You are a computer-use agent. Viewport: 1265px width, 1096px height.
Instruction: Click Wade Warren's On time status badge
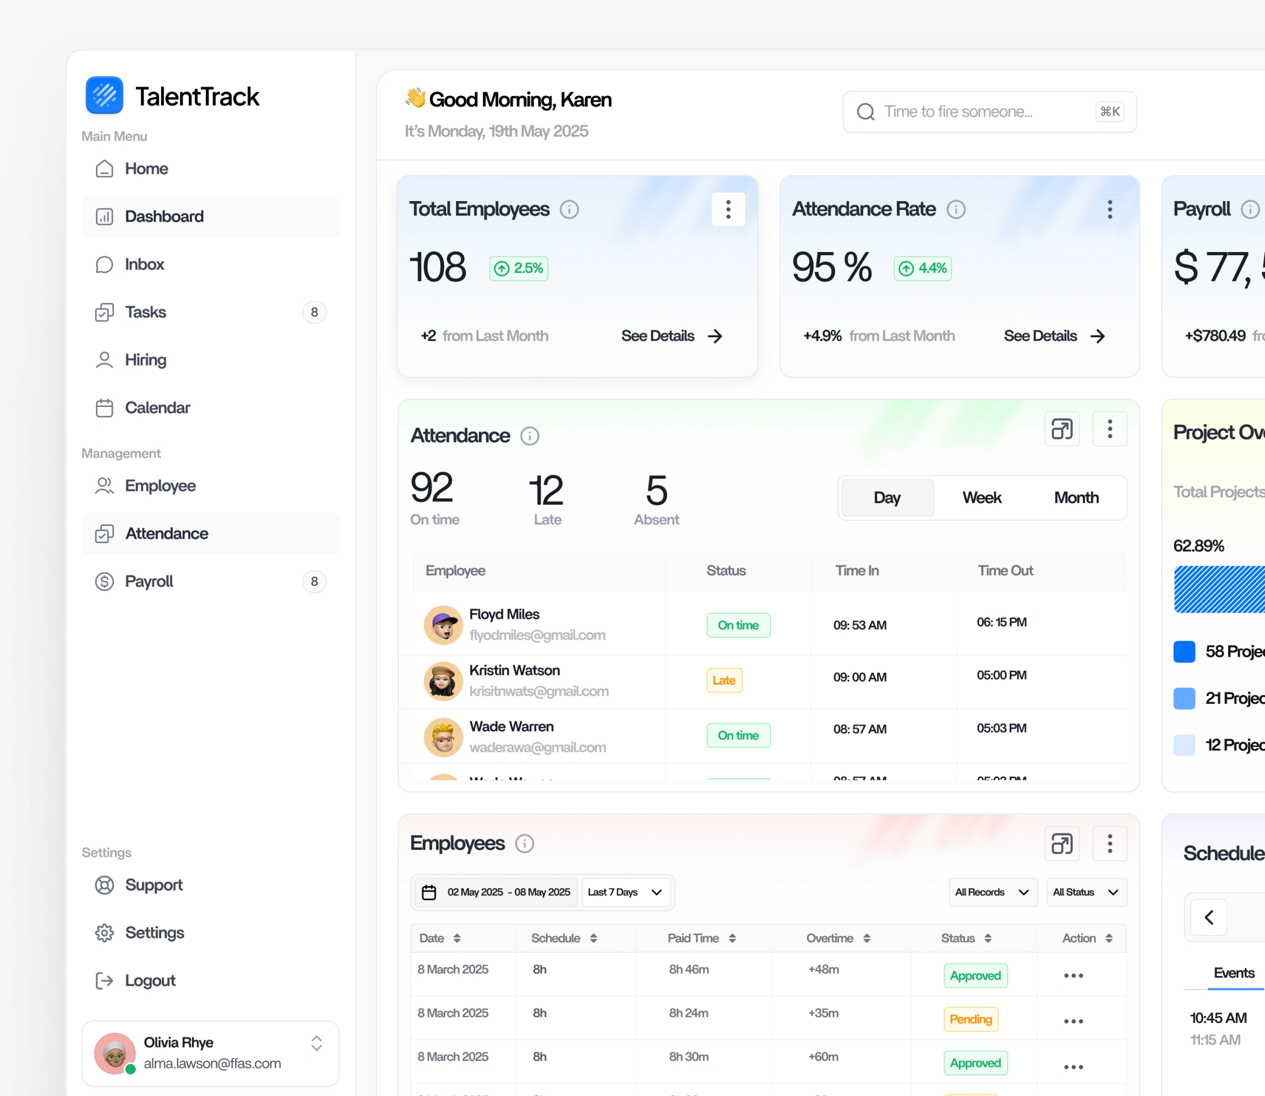[x=738, y=735]
